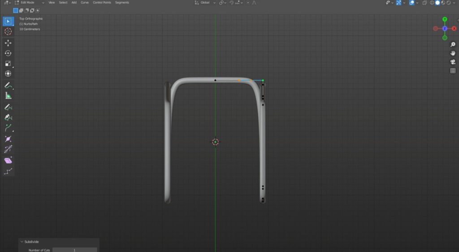Viewport: 459px width, 252px height.
Task: Toggle X-ray view mode
Action: point(424,3)
